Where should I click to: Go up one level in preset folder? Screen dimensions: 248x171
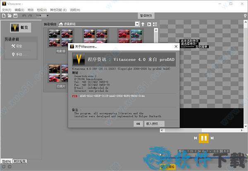[143, 24]
